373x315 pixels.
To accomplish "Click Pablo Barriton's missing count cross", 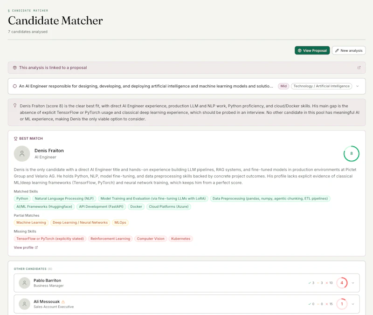I will coord(327,283).
